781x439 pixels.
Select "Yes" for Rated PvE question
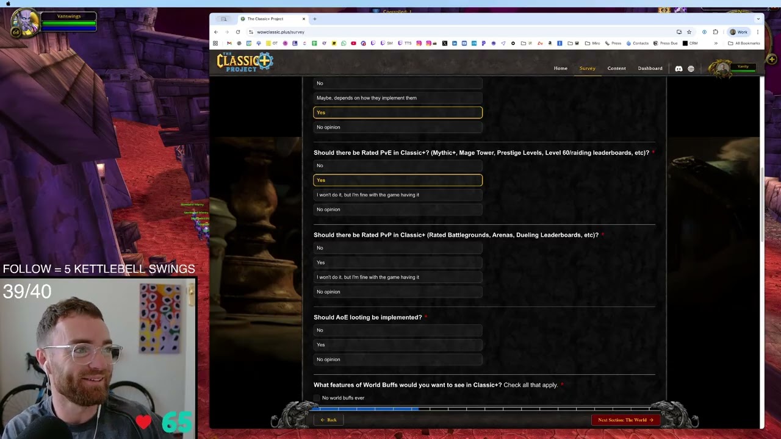click(398, 180)
